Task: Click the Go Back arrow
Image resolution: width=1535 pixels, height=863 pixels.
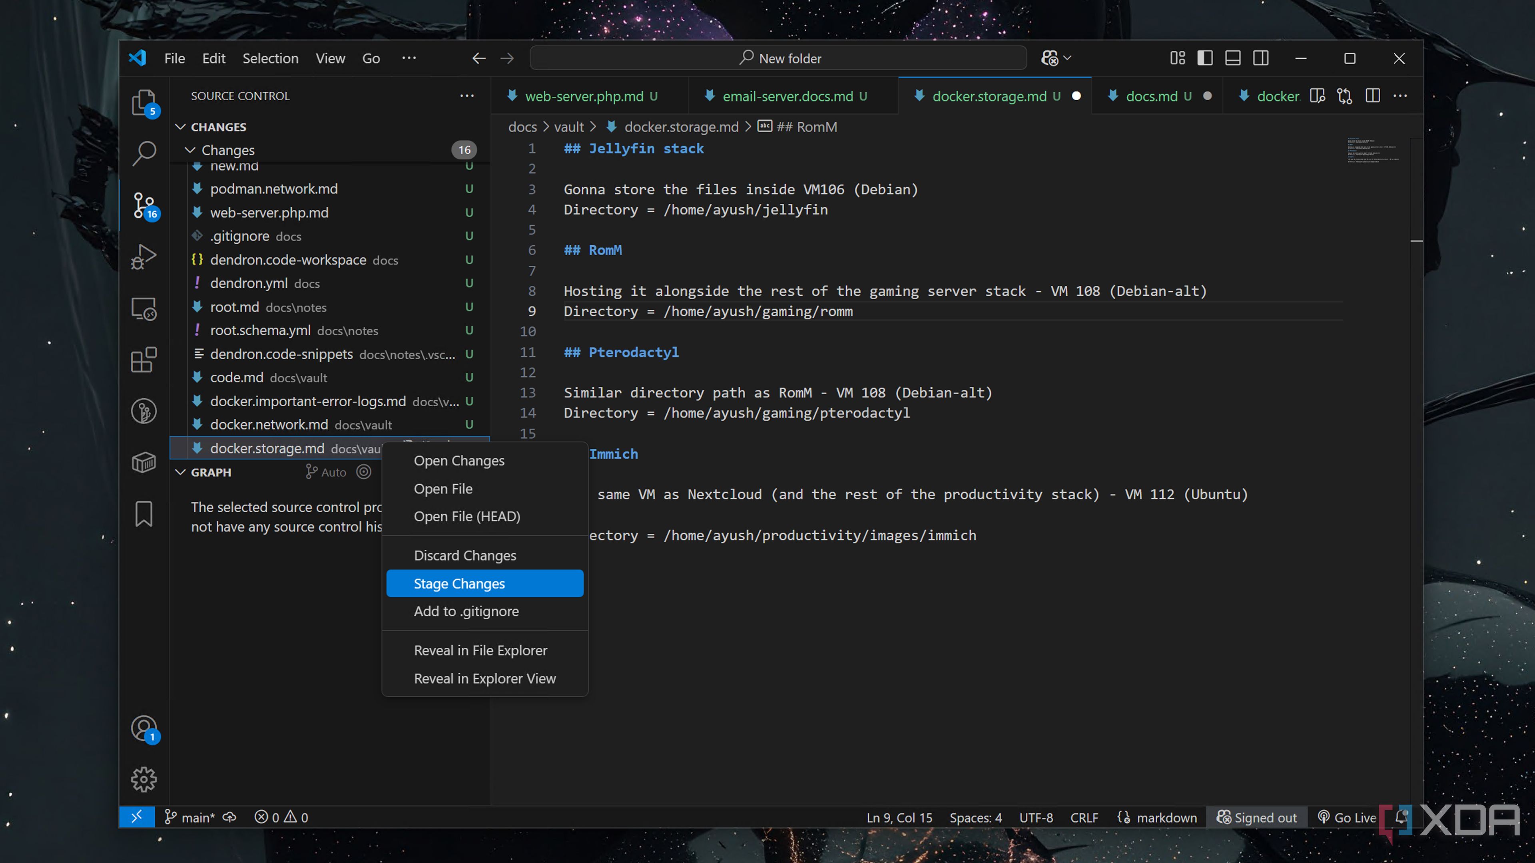Action: pyautogui.click(x=478, y=58)
